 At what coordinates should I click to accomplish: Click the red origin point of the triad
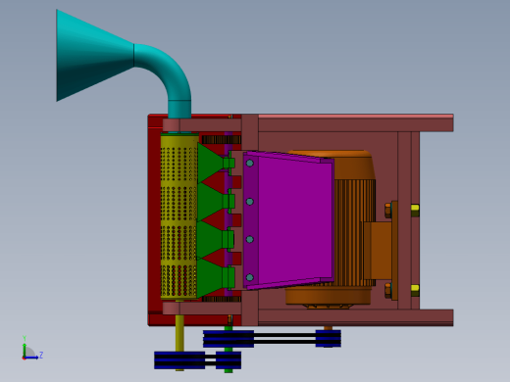pos(24,358)
